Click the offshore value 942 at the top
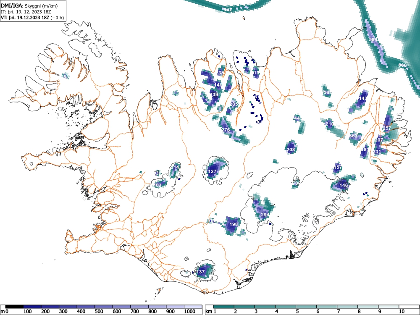 [228, 10]
